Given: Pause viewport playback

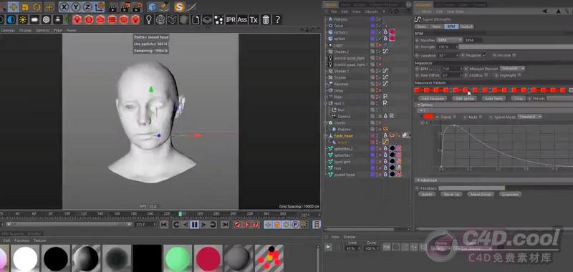Looking at the screenshot, I should tap(195, 225).
